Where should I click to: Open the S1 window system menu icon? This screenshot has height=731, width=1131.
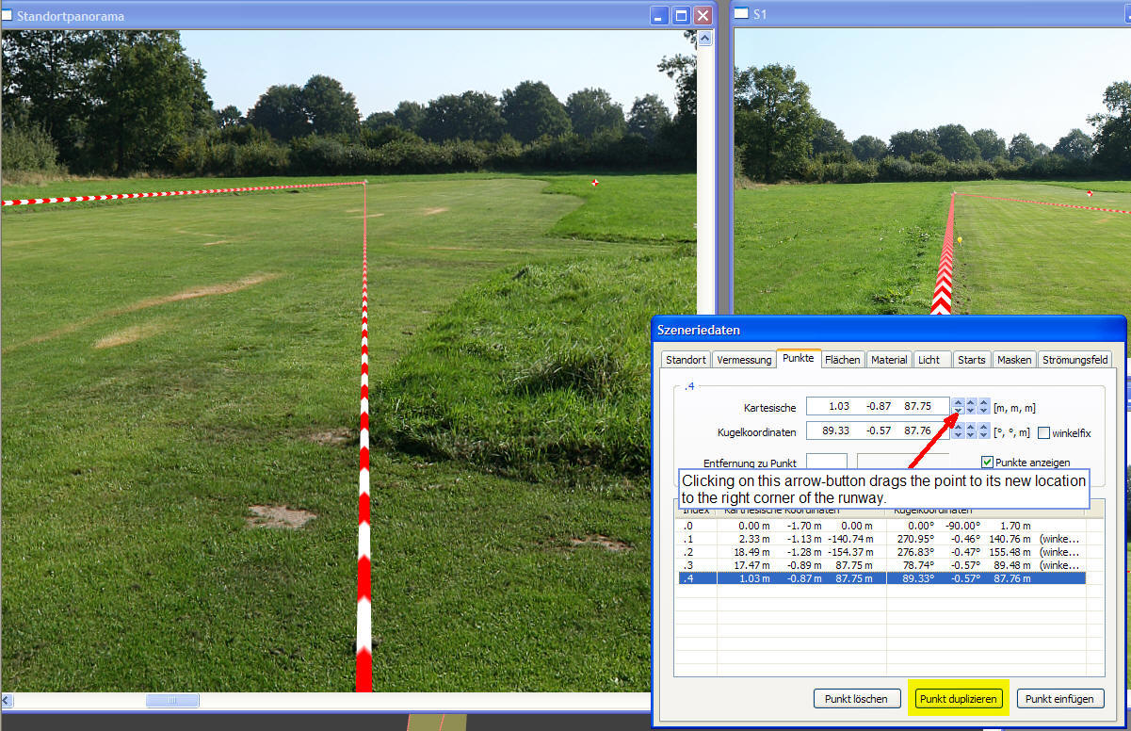click(741, 14)
